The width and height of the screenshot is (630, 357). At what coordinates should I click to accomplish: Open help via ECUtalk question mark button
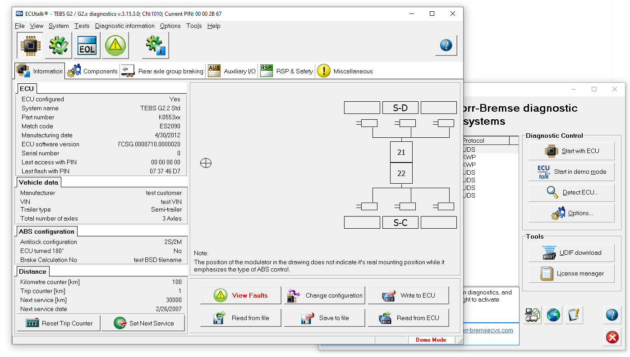(x=446, y=45)
